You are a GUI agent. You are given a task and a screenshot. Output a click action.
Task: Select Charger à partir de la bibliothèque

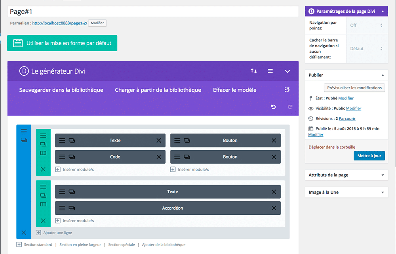tap(158, 90)
